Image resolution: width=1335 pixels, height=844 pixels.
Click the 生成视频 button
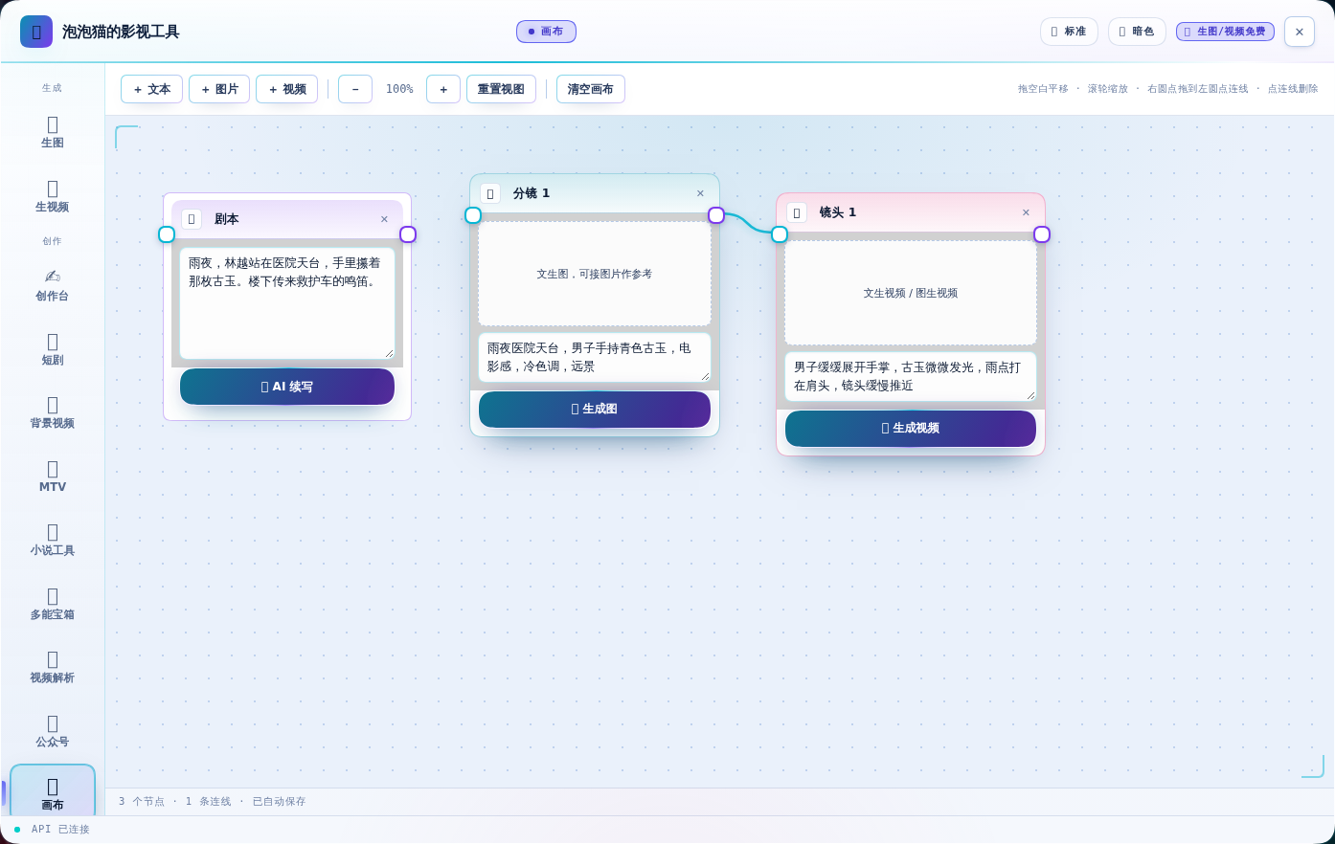point(911,429)
